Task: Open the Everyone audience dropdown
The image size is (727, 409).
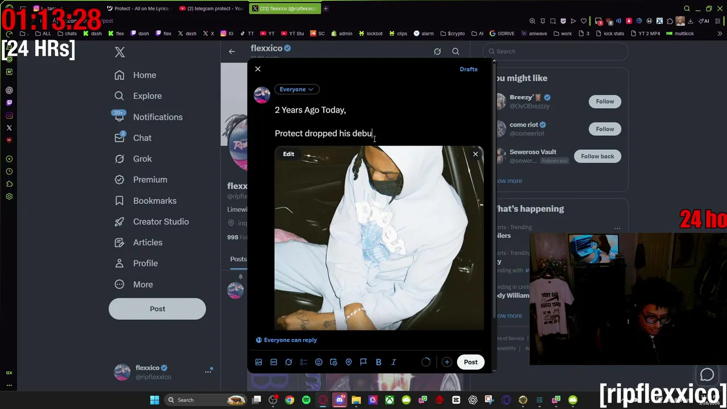Action: (x=296, y=89)
